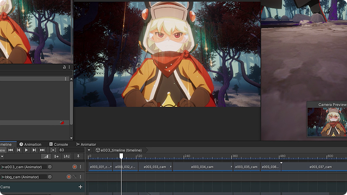Click frame 480 on the timeline ruler
The height and width of the screenshot is (195, 347).
pyautogui.click(x=283, y=156)
